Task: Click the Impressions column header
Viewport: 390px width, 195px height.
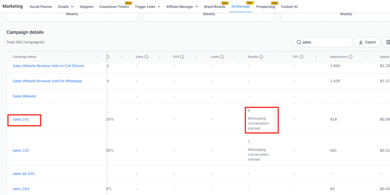Action: (x=339, y=57)
